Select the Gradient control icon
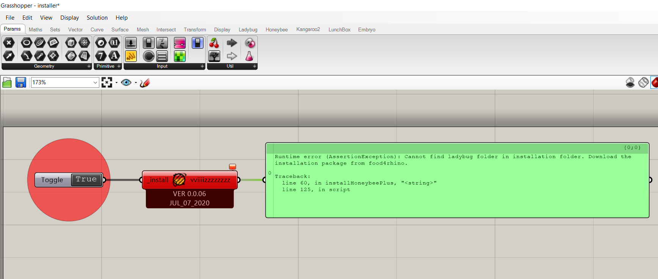 (180, 43)
